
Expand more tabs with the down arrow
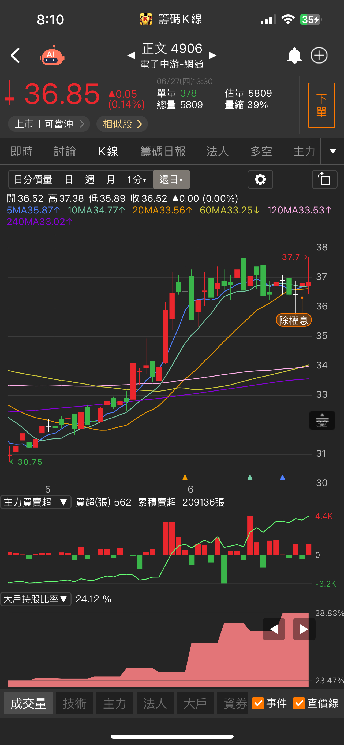coord(333,151)
